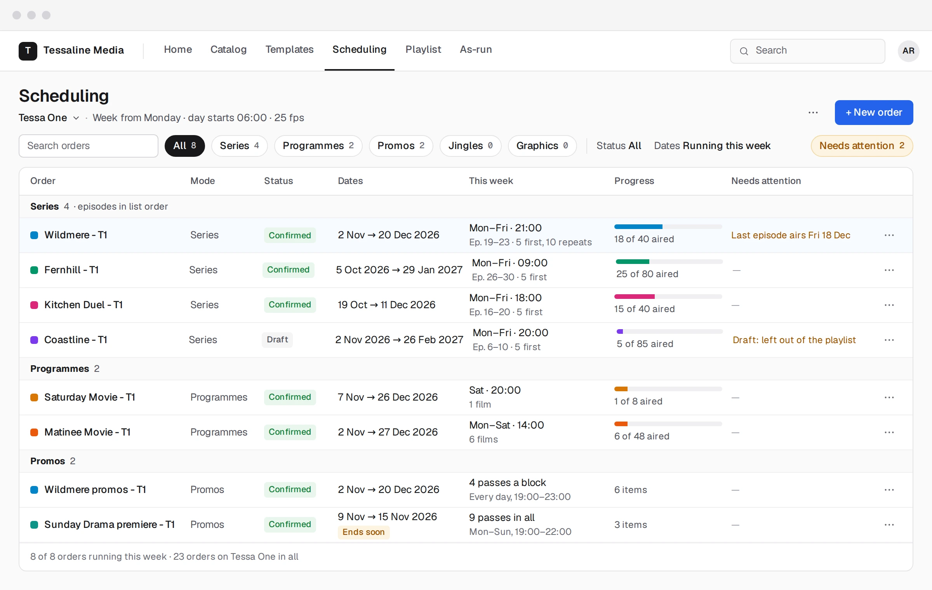Open the Wildmere - T1 order

pos(76,235)
